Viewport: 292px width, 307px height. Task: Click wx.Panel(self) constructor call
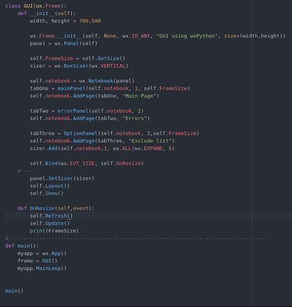76,44
